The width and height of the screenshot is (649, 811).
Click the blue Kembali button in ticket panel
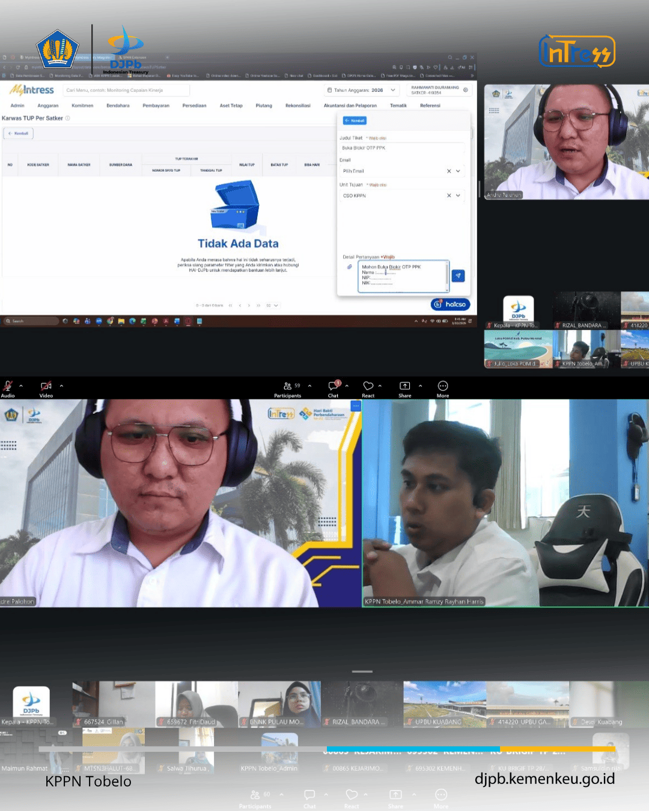(355, 121)
